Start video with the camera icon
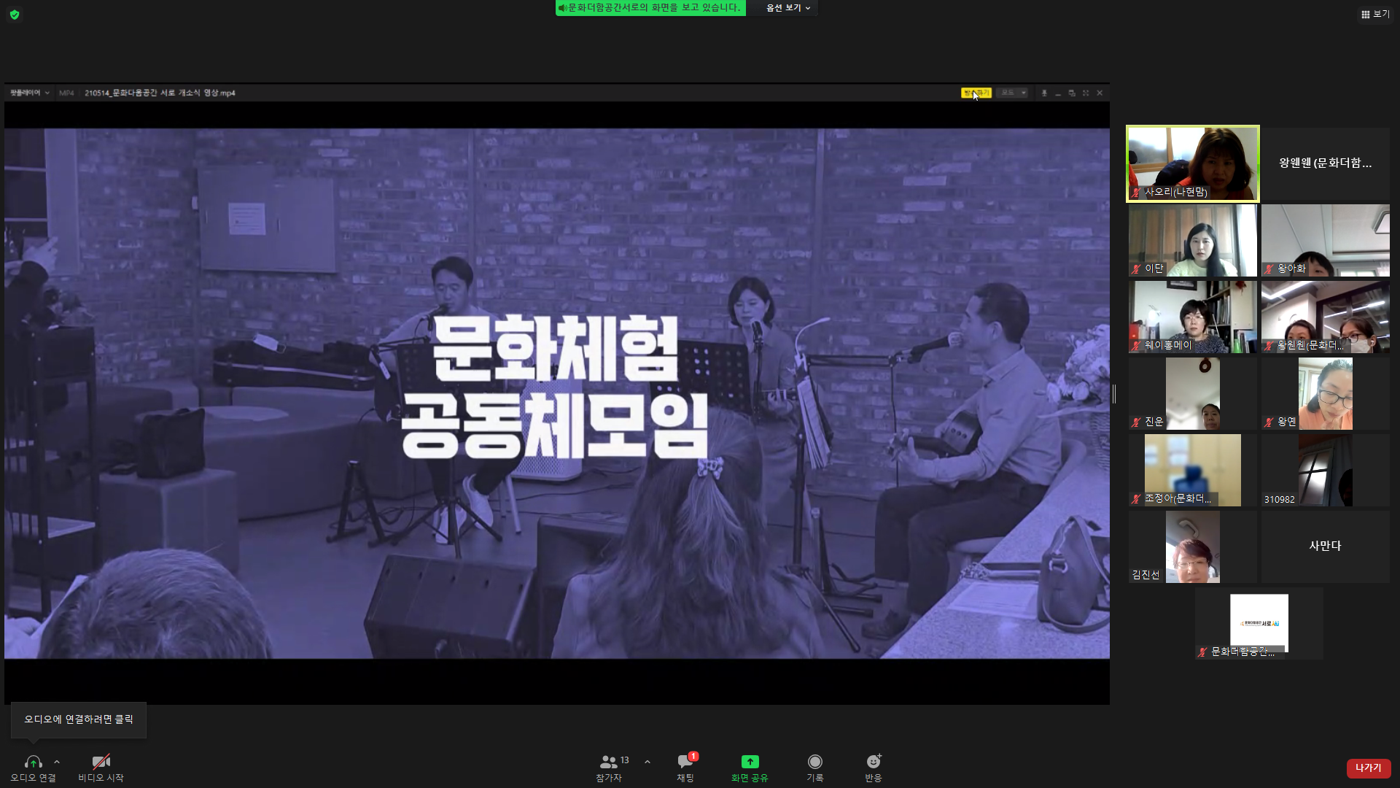This screenshot has height=788, width=1400. (x=101, y=762)
